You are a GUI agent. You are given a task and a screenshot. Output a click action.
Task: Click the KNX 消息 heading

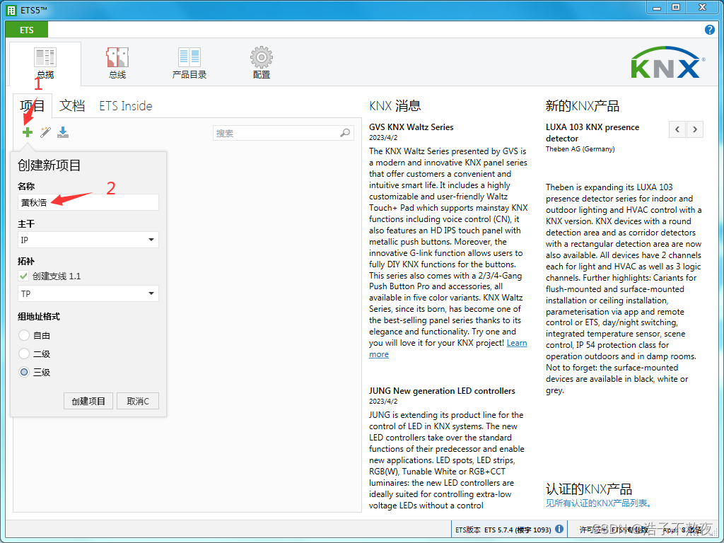click(395, 106)
